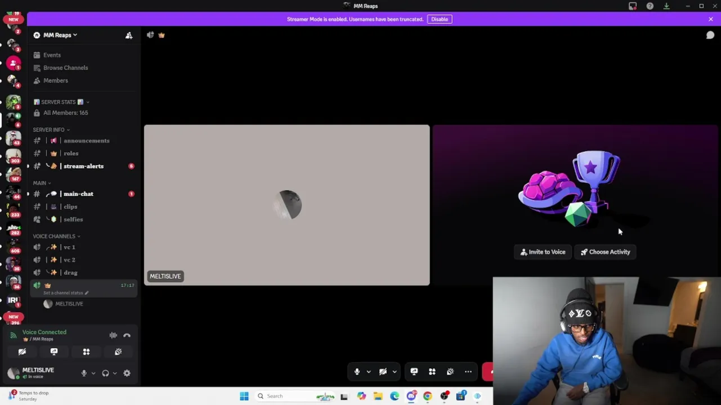
Task: Turn on camera in Voice Connected panel
Action: click(22, 352)
